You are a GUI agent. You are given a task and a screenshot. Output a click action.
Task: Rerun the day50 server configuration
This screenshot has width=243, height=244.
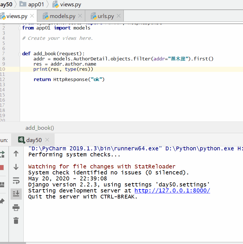click(2, 154)
